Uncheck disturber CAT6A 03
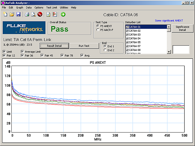The height and width of the screenshot is (146, 195). (x=127, y=34)
